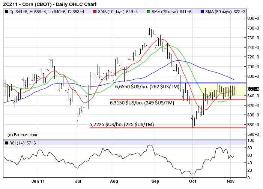This screenshot has width=263, height=189.
Task: Click SMA (10 days): 649-4 label
Action: click(x=118, y=12)
